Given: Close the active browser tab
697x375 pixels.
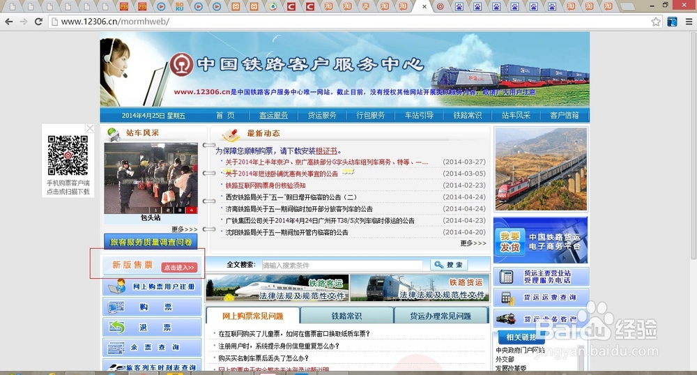Looking at the screenshot, I should pyautogui.click(x=424, y=7).
